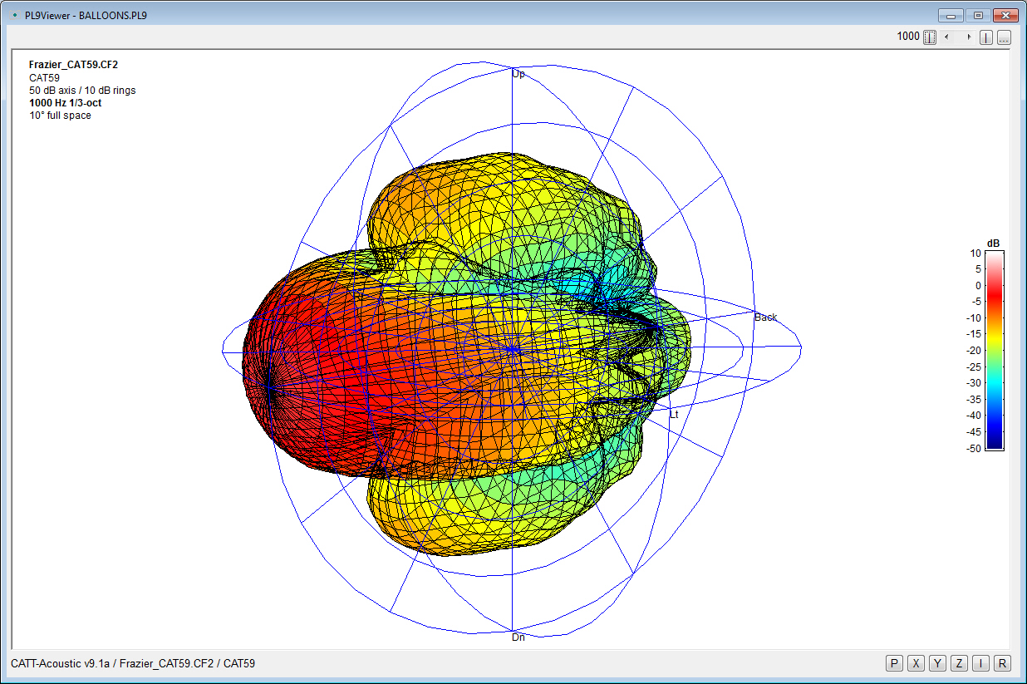This screenshot has height=684, width=1027.
Task: Click vertical-line button right of the frequency arrows
Action: pos(986,37)
